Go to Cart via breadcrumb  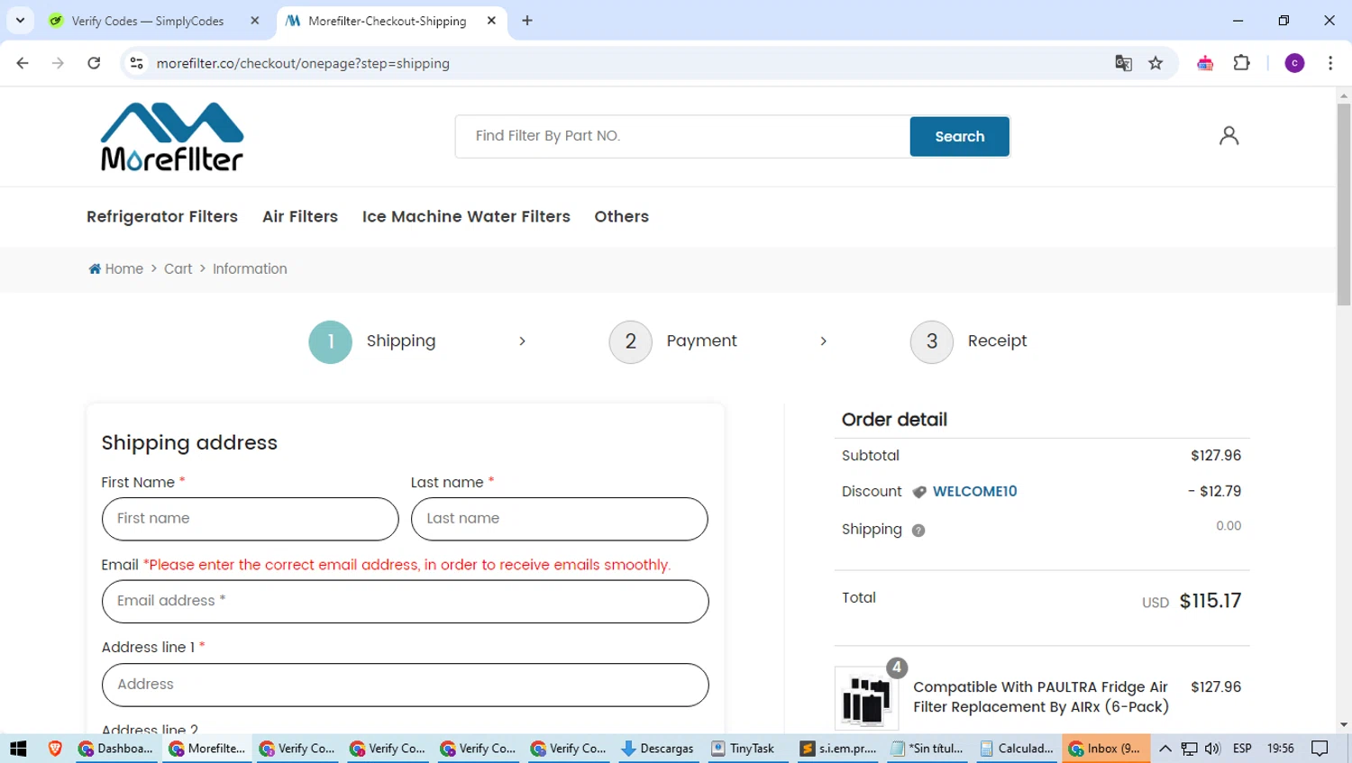point(178,268)
